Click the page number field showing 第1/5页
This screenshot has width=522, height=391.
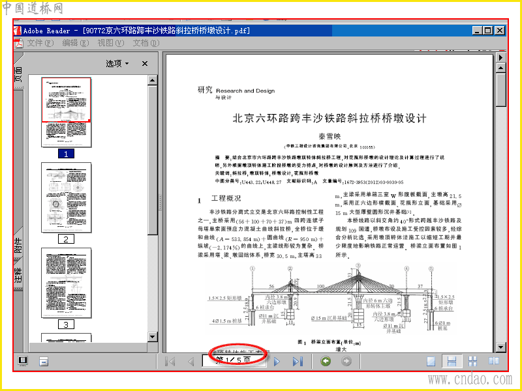pos(234,360)
